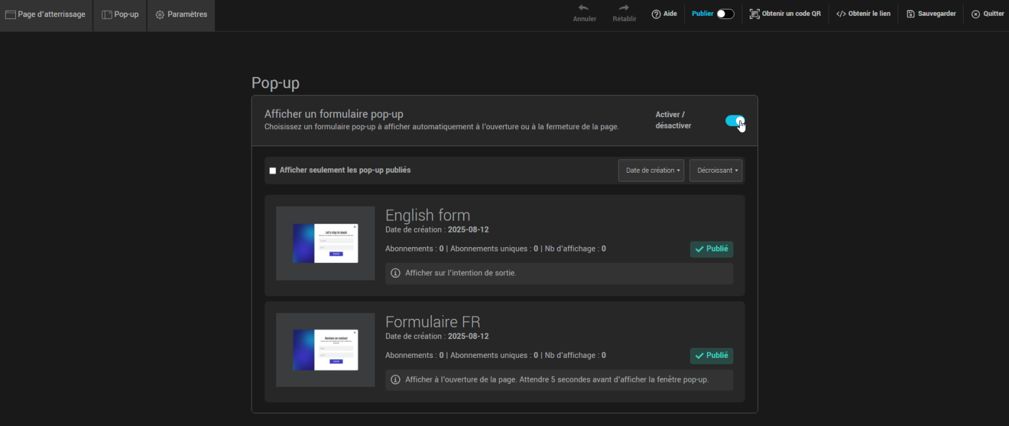Expand the Décroissant order dropdown

[x=716, y=170]
